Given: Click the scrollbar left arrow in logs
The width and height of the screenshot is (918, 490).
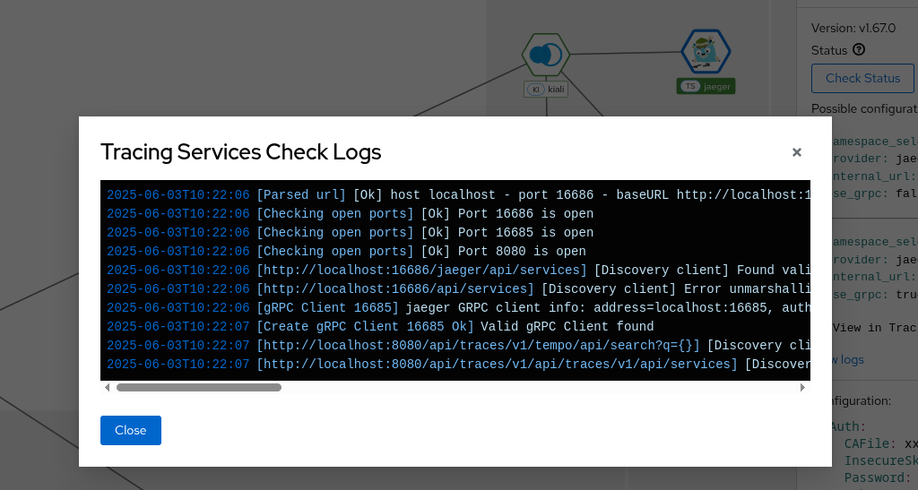Looking at the screenshot, I should [107, 387].
